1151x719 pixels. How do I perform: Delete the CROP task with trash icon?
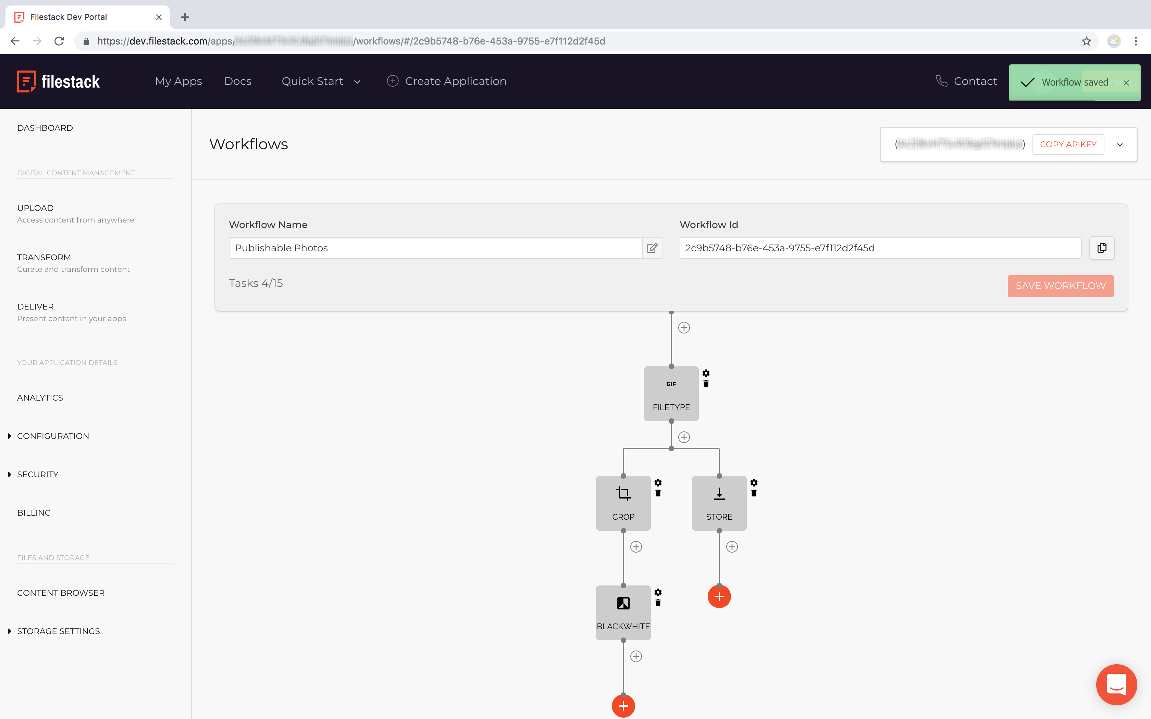click(658, 493)
